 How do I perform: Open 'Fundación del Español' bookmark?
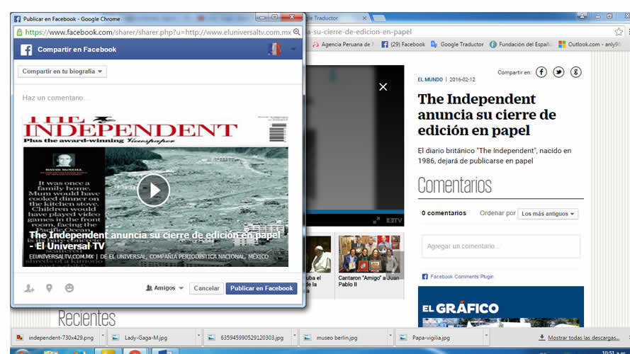pos(520,45)
